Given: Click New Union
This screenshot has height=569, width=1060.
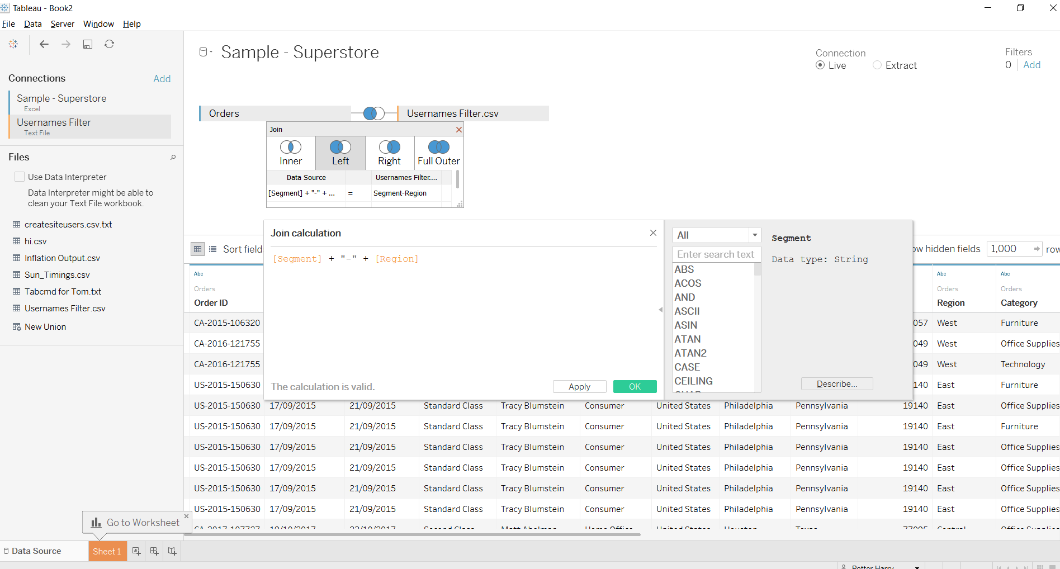Looking at the screenshot, I should 45,327.
